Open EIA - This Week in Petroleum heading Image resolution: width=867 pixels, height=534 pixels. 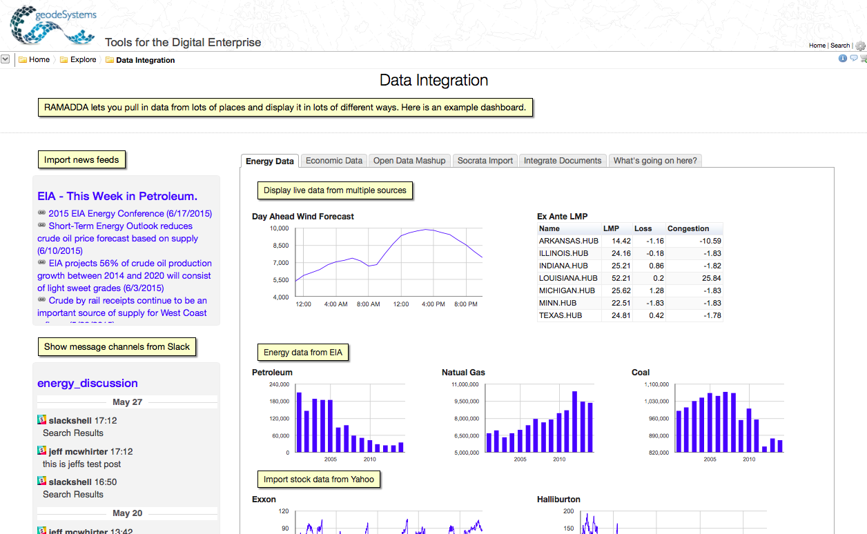coord(117,196)
